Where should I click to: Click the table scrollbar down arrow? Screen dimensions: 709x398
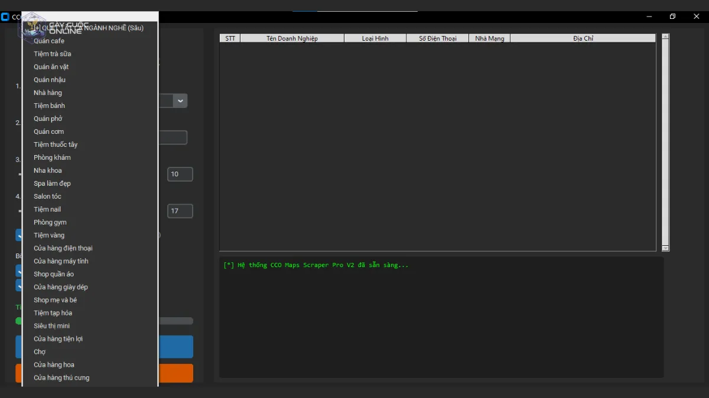tap(665, 248)
